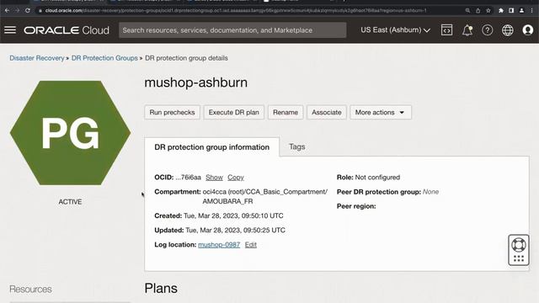Open the browser three-dot menu
Screen dimensions: 539x303
click(x=531, y=11)
